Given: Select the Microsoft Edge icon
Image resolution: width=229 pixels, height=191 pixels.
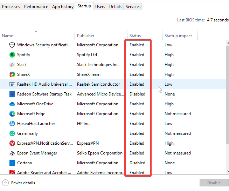Looking at the screenshot, I should coord(12,114).
